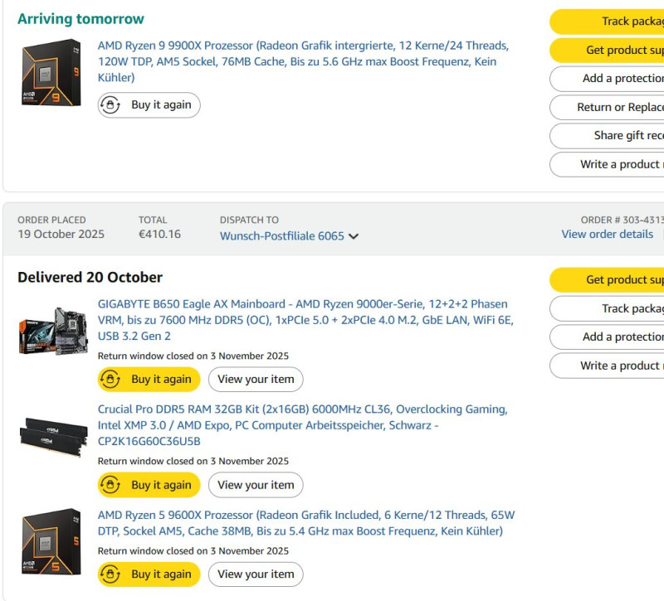This screenshot has height=601, width=664.
Task: View your item for Gigabyte mainboard
Action: coord(256,380)
